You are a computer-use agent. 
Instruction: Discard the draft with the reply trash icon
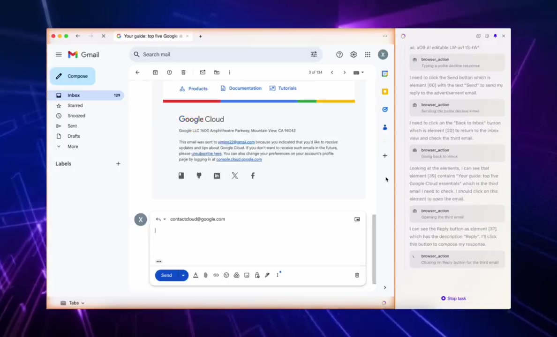coord(357,275)
